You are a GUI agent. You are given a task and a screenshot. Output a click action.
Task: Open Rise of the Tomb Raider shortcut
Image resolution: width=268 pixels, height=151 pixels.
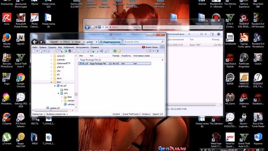[258, 120]
